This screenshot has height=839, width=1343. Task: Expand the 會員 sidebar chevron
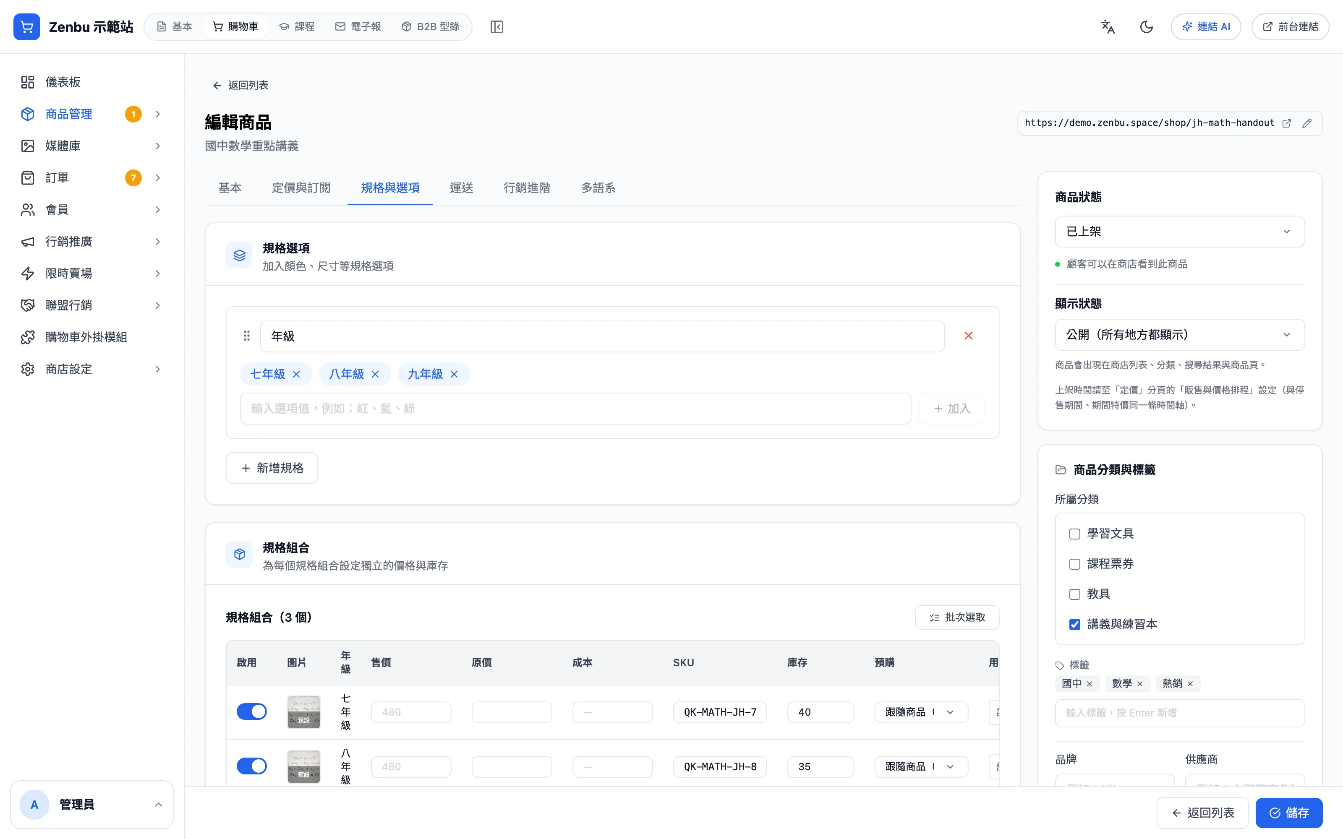[158, 210]
